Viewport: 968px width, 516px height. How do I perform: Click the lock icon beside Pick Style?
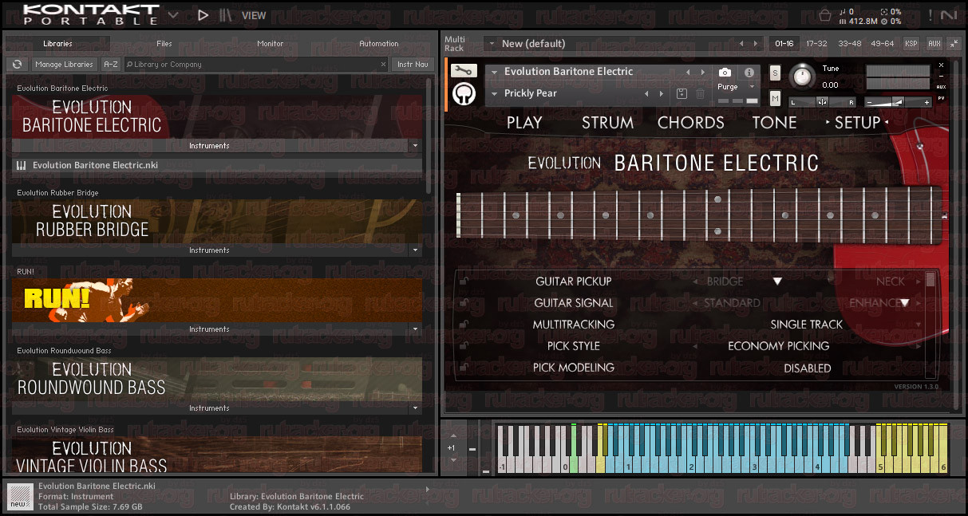[464, 345]
